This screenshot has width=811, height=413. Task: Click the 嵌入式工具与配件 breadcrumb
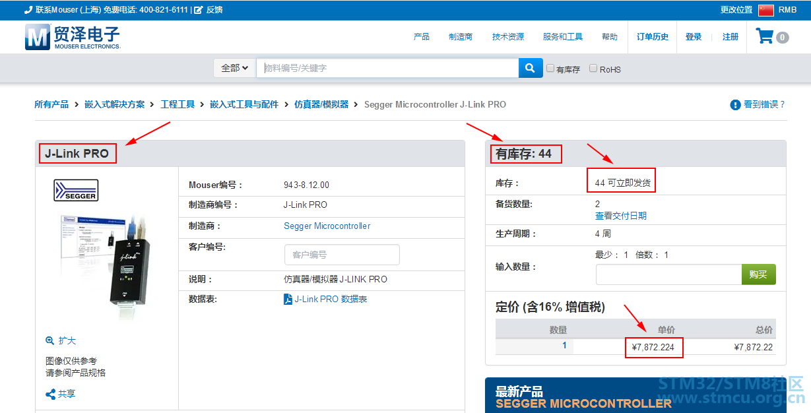244,104
